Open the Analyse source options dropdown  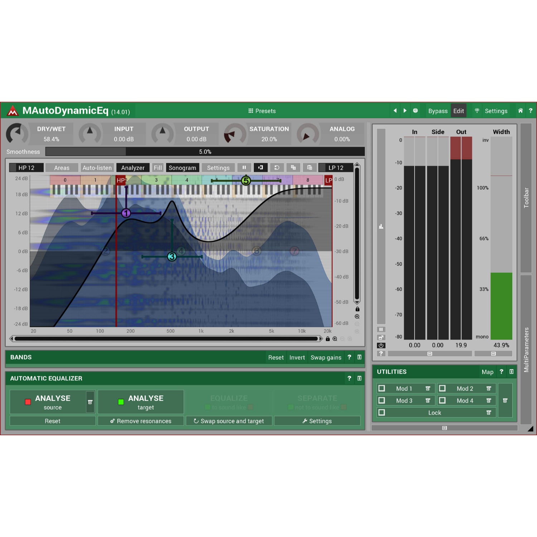point(90,402)
